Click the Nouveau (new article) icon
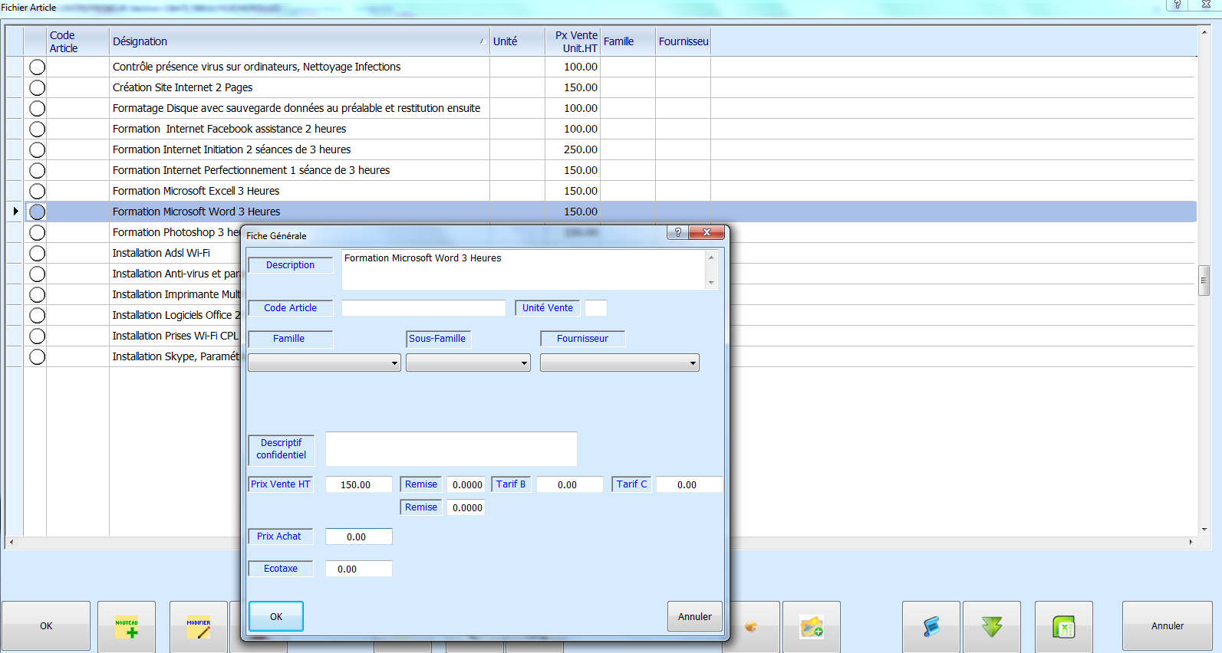Viewport: 1222px width, 653px height. 127,627
